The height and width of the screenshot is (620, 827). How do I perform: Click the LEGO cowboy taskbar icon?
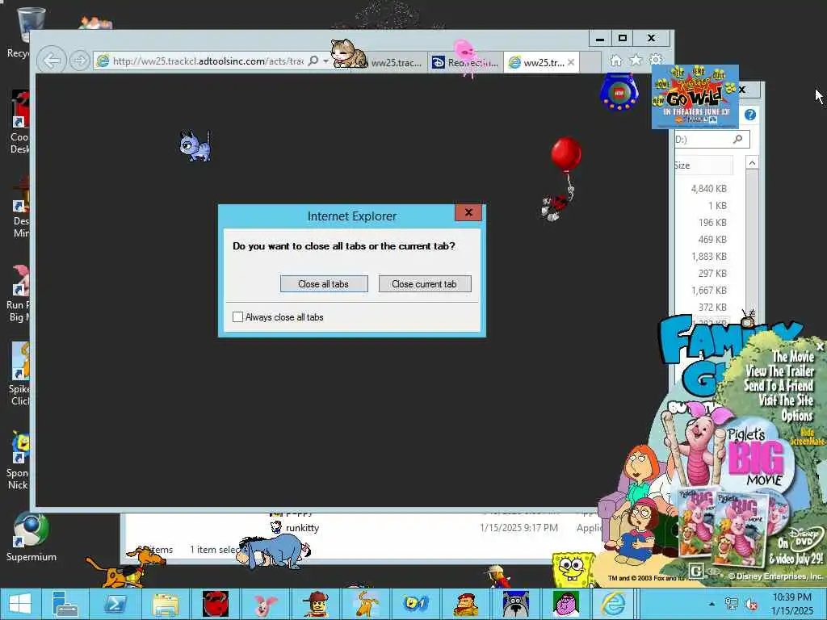316,604
